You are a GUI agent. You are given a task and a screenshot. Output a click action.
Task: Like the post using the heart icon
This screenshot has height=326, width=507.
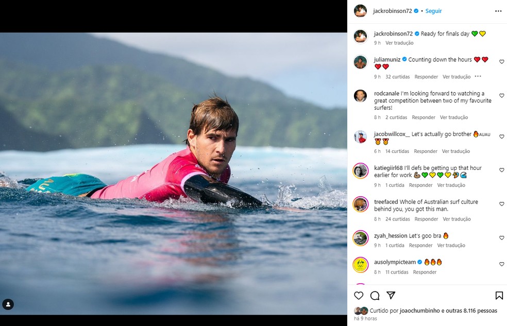pos(359,296)
